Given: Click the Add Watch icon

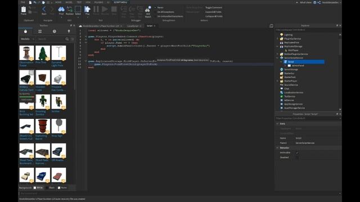Looking at the screenshot, I should [148, 10].
